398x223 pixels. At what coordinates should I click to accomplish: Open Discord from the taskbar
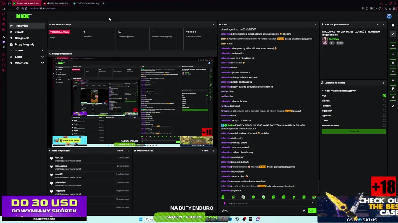point(258,219)
